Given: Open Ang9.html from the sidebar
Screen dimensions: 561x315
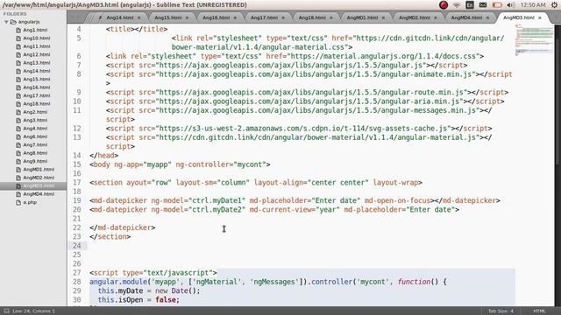Looking at the screenshot, I should tap(35, 161).
